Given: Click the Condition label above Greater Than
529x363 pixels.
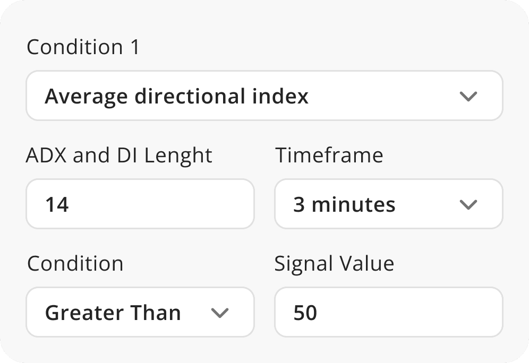Looking at the screenshot, I should [75, 264].
